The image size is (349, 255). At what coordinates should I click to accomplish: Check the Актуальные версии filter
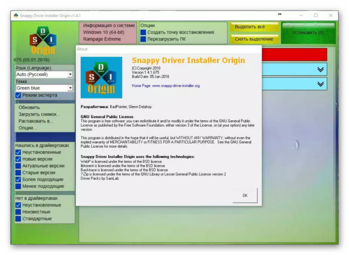(x=18, y=166)
